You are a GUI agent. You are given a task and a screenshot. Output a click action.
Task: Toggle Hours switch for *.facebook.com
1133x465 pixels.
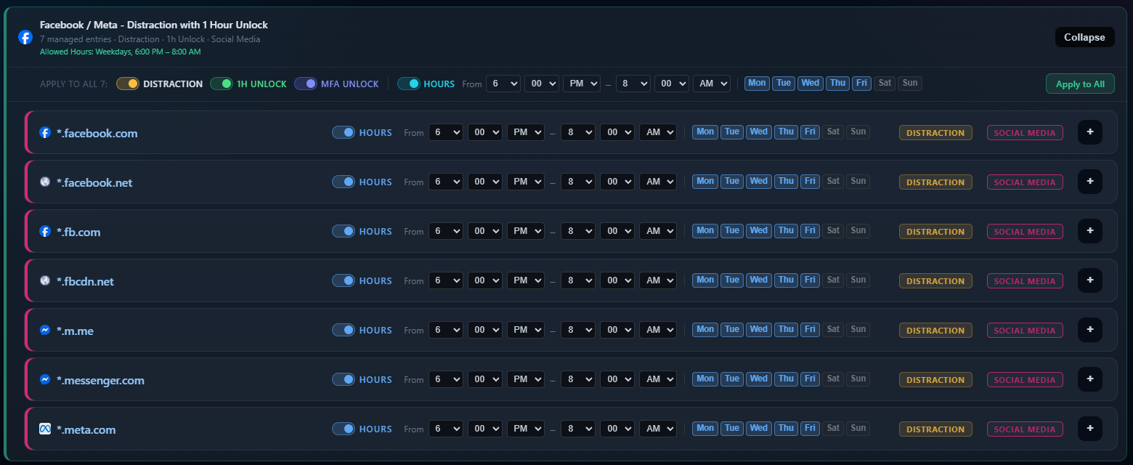point(344,132)
